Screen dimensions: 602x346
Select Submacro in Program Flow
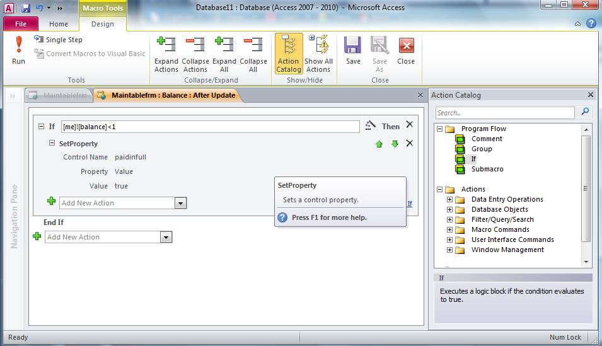click(487, 169)
